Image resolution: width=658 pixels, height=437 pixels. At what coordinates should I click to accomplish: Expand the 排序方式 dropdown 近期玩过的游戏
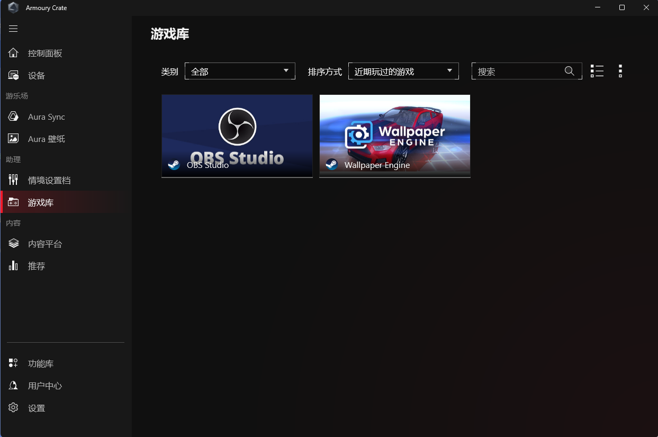(x=403, y=72)
